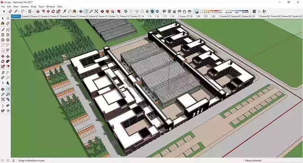
Task: Adjust the shadow month date slider
Action: coord(211,11)
